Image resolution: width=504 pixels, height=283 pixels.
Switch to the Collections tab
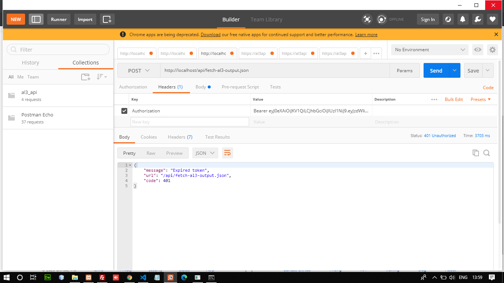pos(86,63)
